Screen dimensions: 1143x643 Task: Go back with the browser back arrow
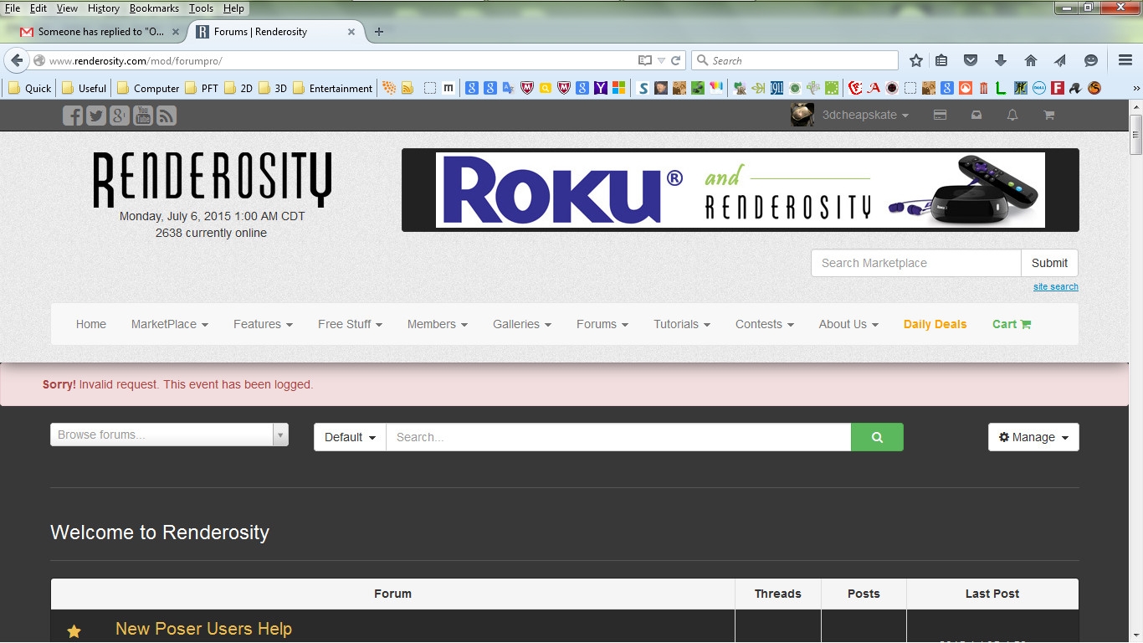[x=17, y=60]
